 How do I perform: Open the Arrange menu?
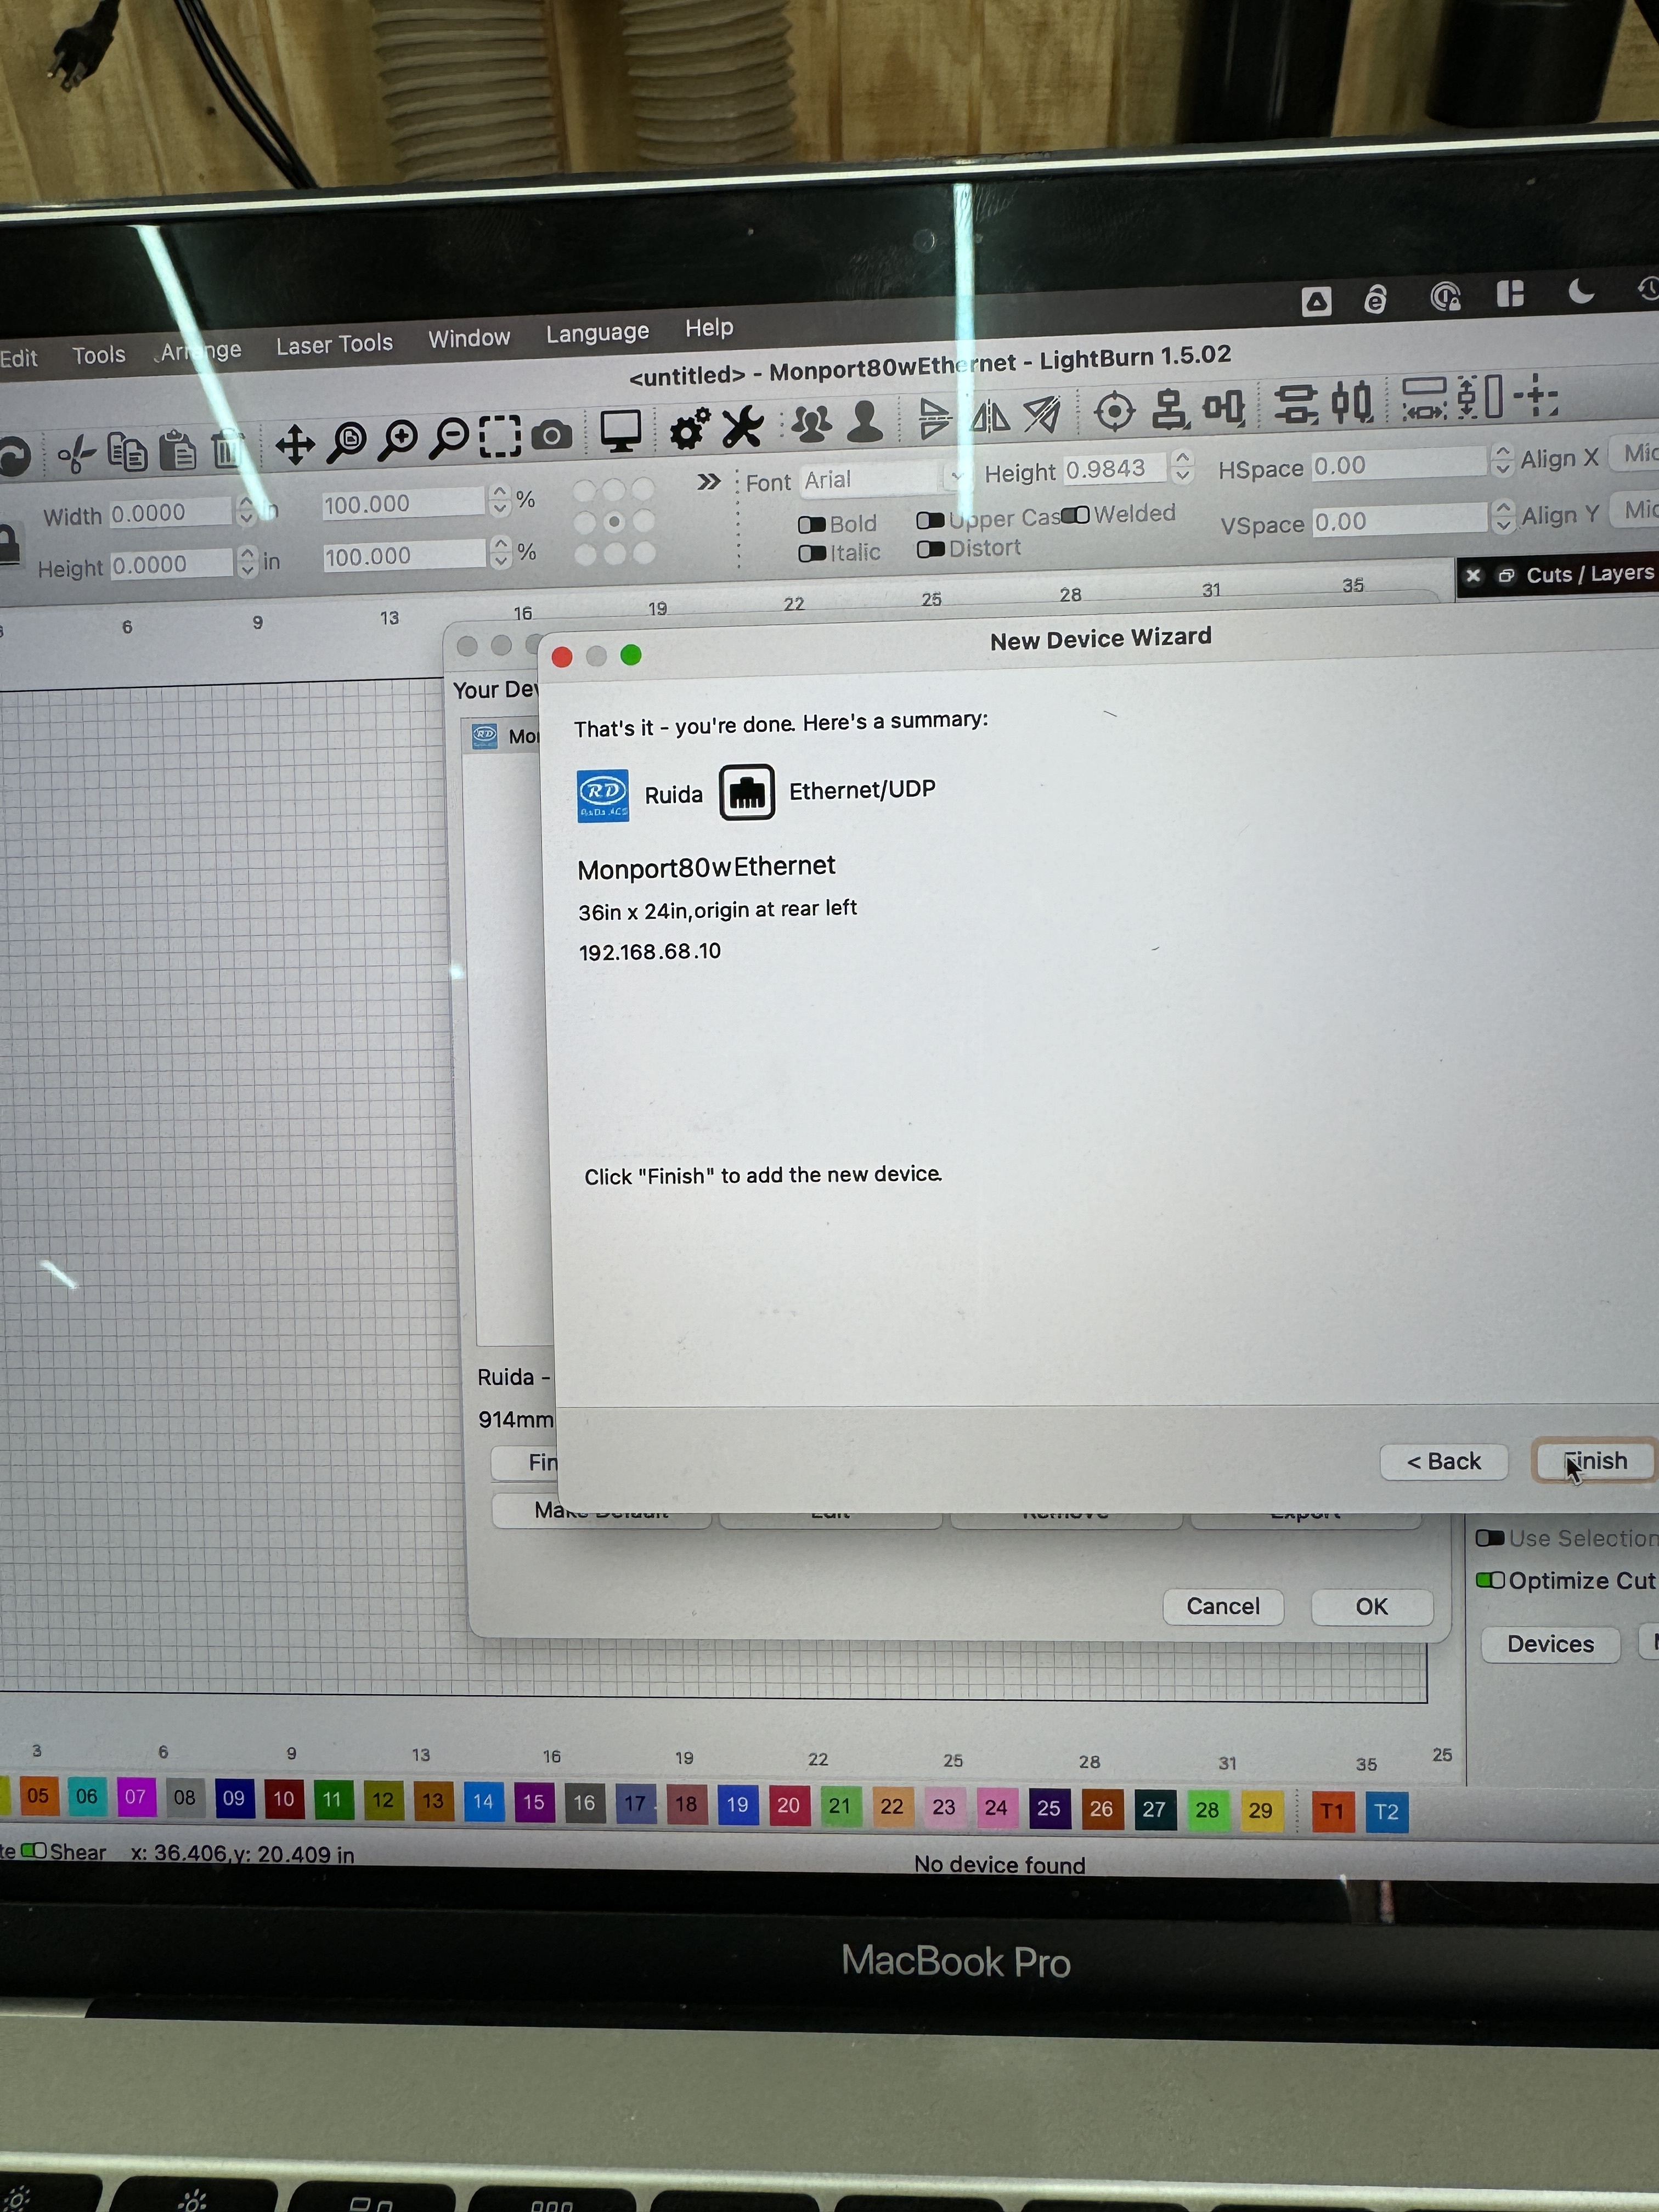(201, 351)
